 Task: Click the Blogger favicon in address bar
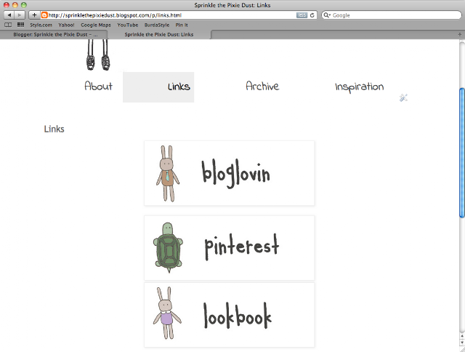44,15
